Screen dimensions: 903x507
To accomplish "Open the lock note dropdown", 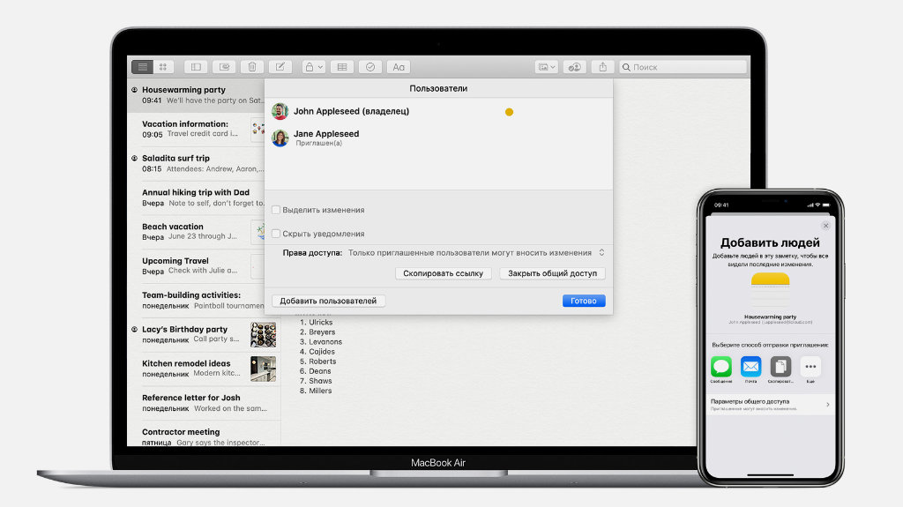I will pos(314,67).
